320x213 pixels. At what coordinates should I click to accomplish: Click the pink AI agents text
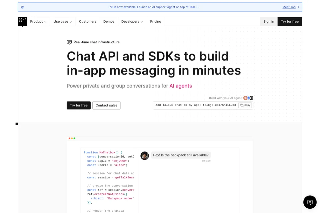coord(181,86)
